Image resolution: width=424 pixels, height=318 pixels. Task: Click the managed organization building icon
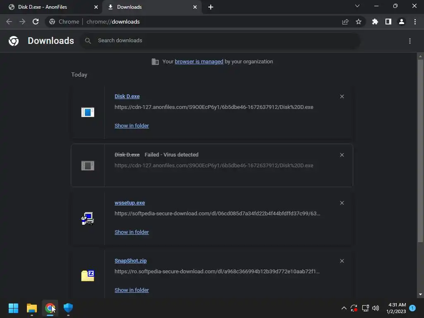coord(155,62)
